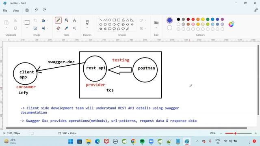Pick the green colour swatch
260x146 pixels.
[x=208, y=19]
